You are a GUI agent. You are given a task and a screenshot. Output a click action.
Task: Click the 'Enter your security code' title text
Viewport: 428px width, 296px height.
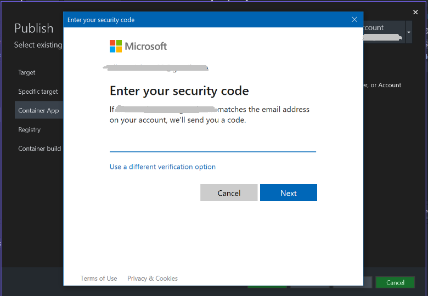click(x=101, y=20)
